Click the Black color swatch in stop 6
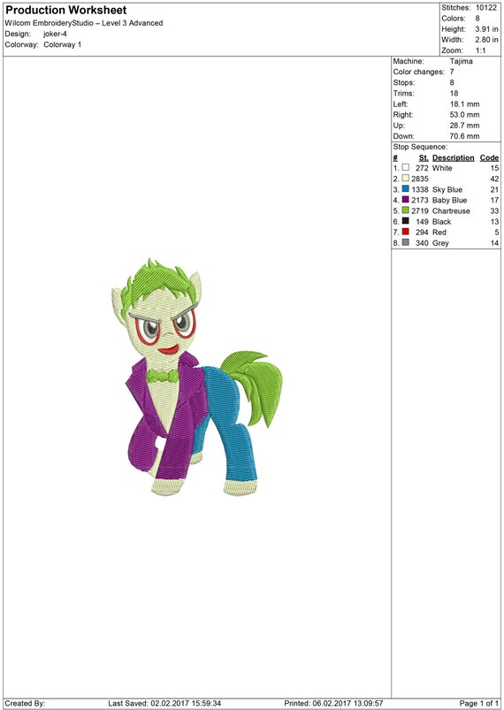Viewport: 504px width, 710px height. [406, 221]
